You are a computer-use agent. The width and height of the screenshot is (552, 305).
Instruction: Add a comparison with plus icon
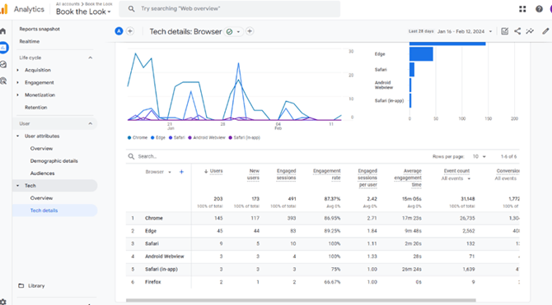click(130, 31)
